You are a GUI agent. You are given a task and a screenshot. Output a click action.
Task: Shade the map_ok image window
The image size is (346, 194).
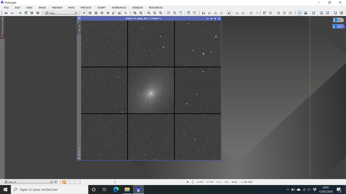(x=211, y=19)
